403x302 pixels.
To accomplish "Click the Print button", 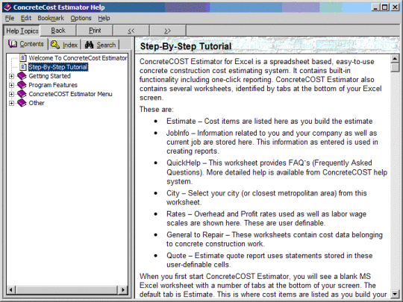I will tap(95, 31).
